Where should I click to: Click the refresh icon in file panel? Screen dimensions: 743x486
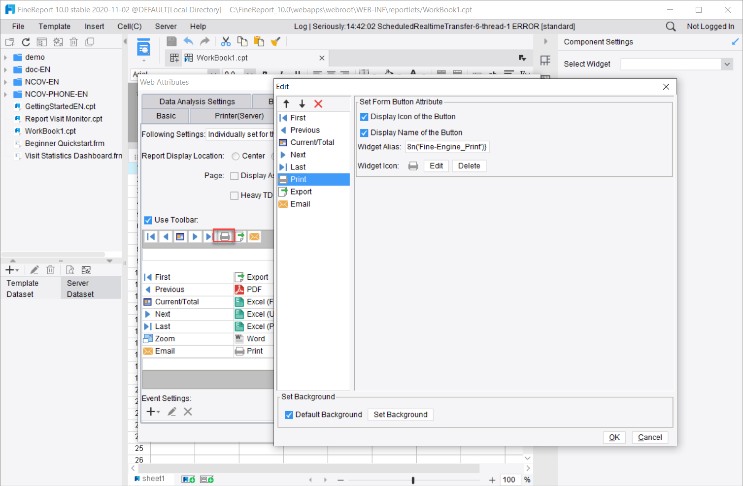(26, 42)
